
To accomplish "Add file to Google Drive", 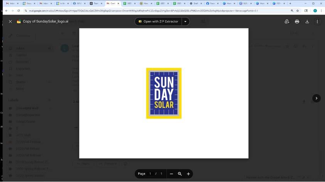I will coord(287,22).
